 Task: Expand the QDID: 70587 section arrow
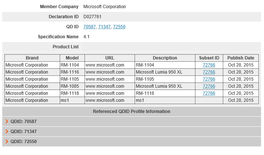click(x=7, y=122)
